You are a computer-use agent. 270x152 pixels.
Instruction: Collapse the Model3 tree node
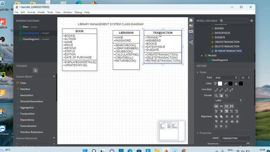tap(202, 55)
